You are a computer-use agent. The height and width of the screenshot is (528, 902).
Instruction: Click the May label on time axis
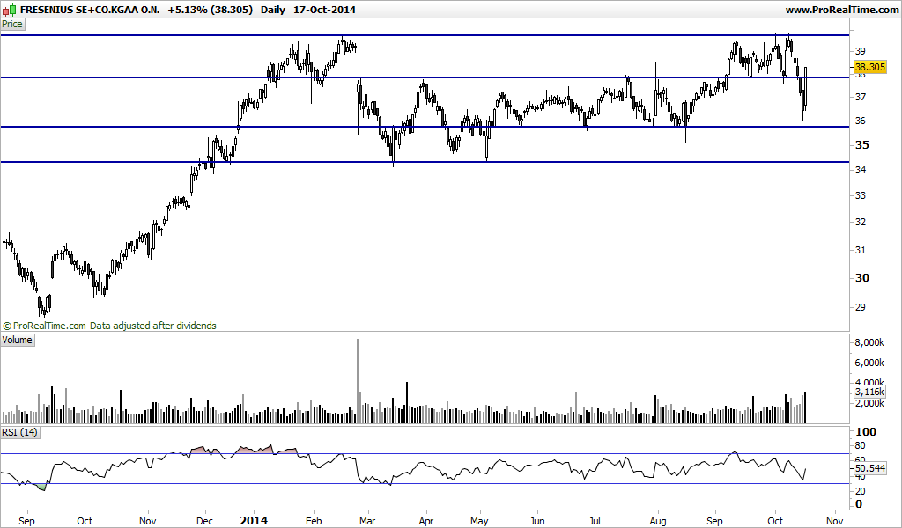[x=479, y=521]
